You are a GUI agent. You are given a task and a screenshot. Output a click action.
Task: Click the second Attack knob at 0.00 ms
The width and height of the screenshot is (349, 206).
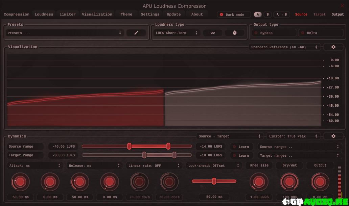[50, 182]
